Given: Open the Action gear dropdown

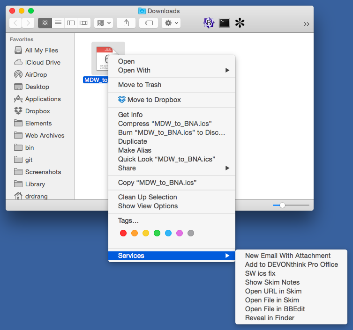Looking at the screenshot, I should (171, 22).
